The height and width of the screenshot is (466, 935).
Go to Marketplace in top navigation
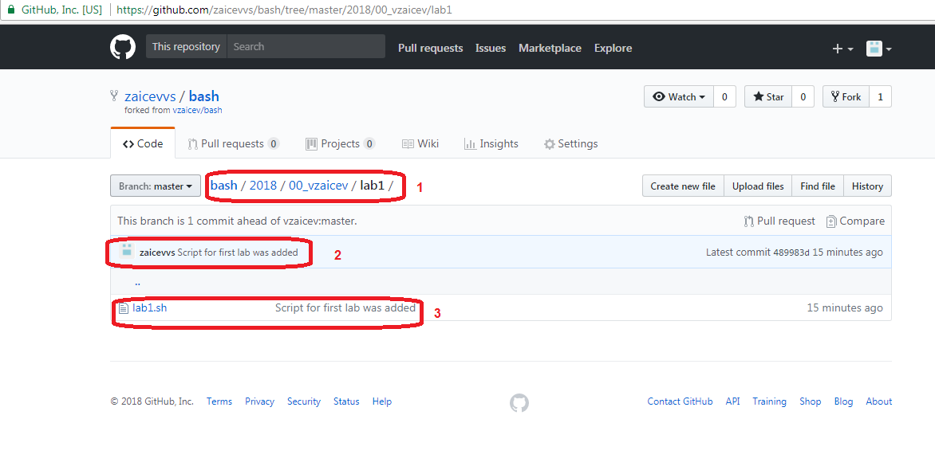pos(550,49)
